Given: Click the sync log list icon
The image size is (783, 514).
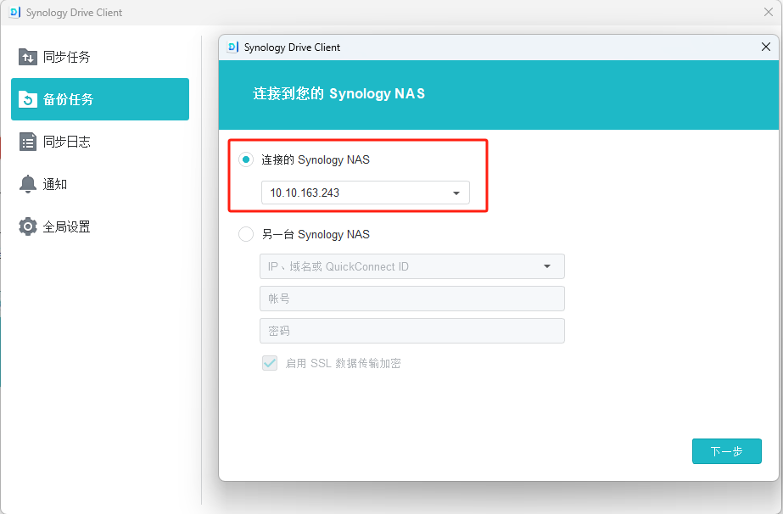Looking at the screenshot, I should tap(28, 142).
